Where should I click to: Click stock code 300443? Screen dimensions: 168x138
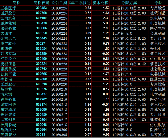[41, 38]
